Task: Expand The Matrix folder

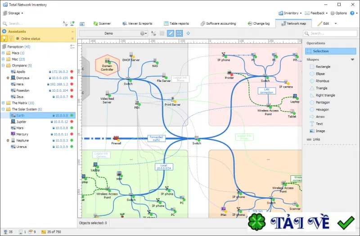Action: (x=3, y=103)
